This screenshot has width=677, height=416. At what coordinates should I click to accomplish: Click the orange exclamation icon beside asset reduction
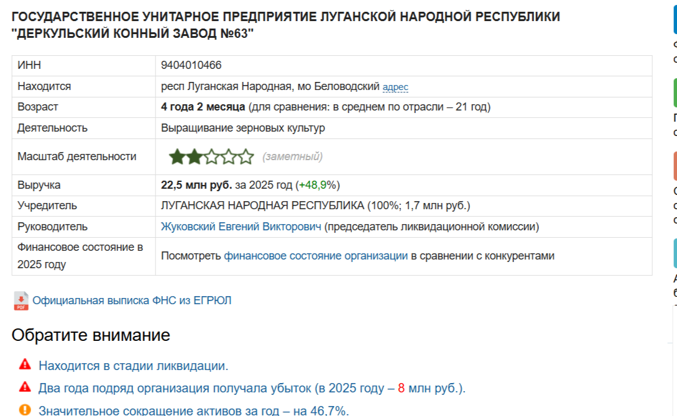pyautogui.click(x=25, y=410)
